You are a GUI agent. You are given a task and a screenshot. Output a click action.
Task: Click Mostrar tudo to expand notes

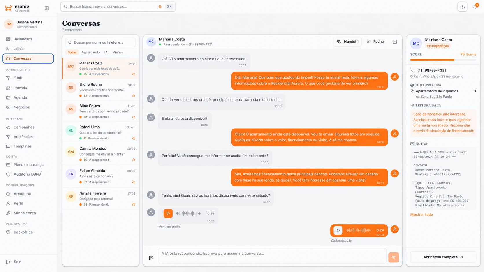point(421,214)
